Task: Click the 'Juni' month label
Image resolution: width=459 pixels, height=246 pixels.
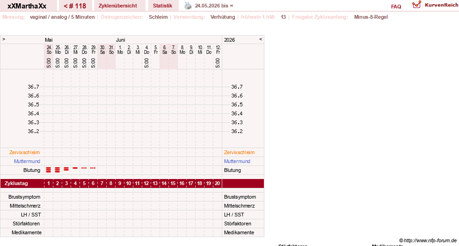Action: point(121,40)
